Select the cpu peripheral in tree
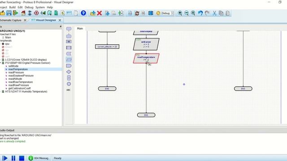The width and height of the screenshot is (287, 161). click(x=7, y=44)
